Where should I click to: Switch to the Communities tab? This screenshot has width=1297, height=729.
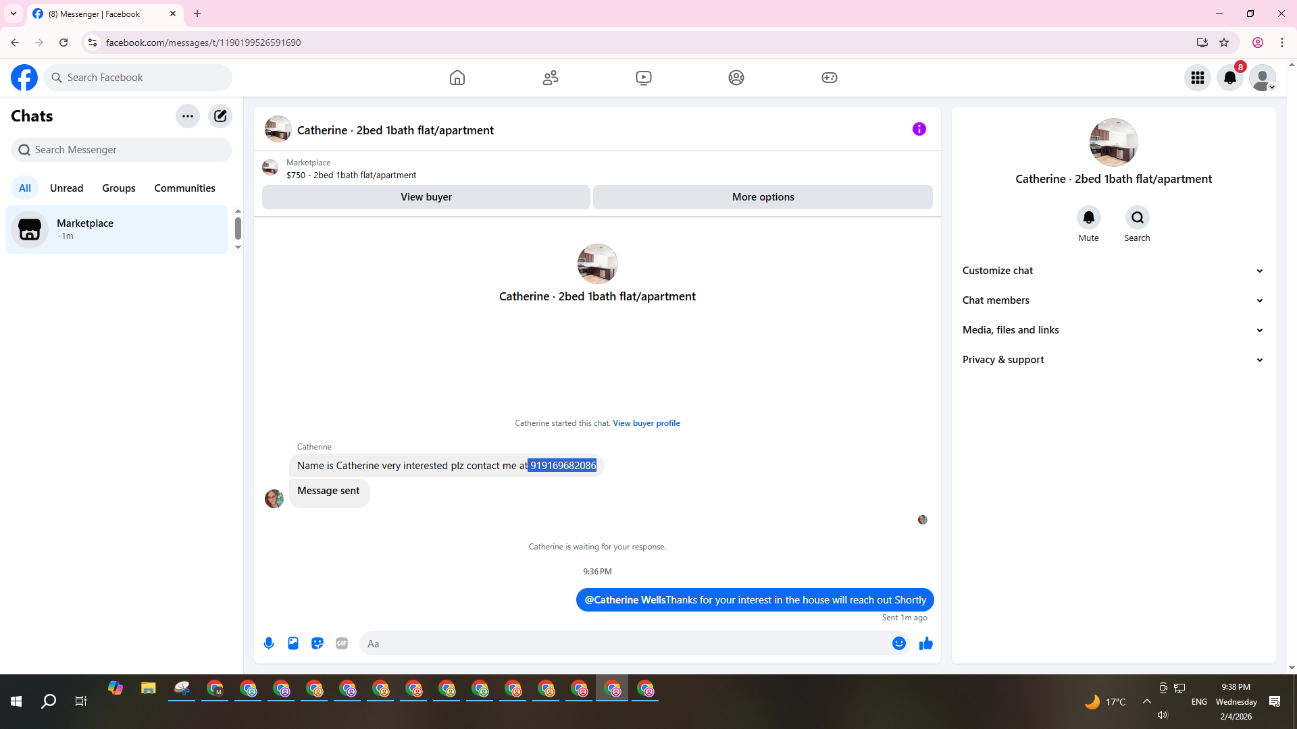coord(184,188)
